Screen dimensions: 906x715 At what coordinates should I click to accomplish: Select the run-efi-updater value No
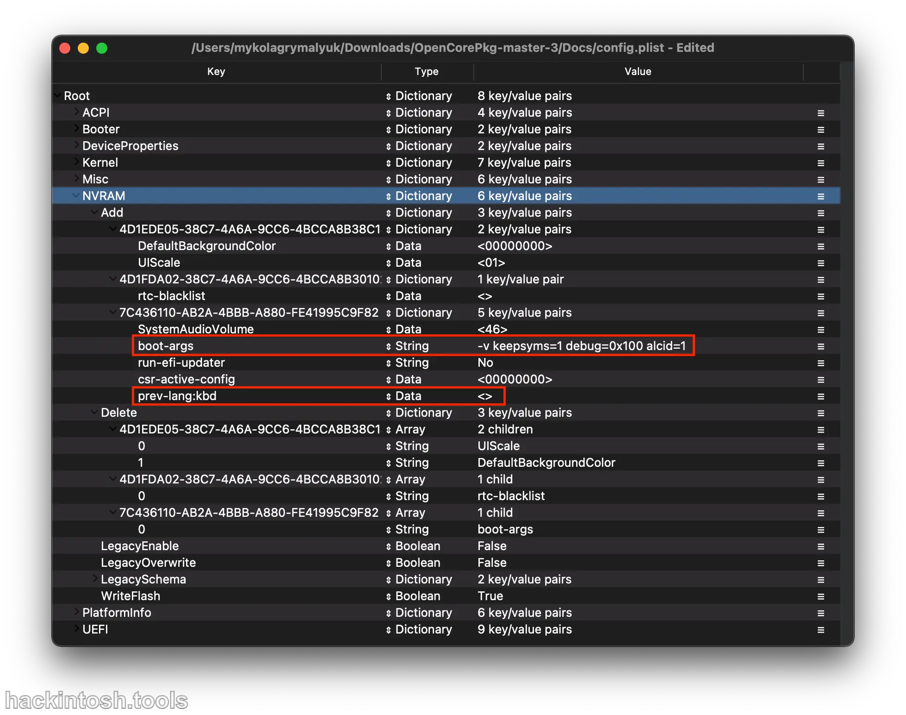(x=485, y=363)
